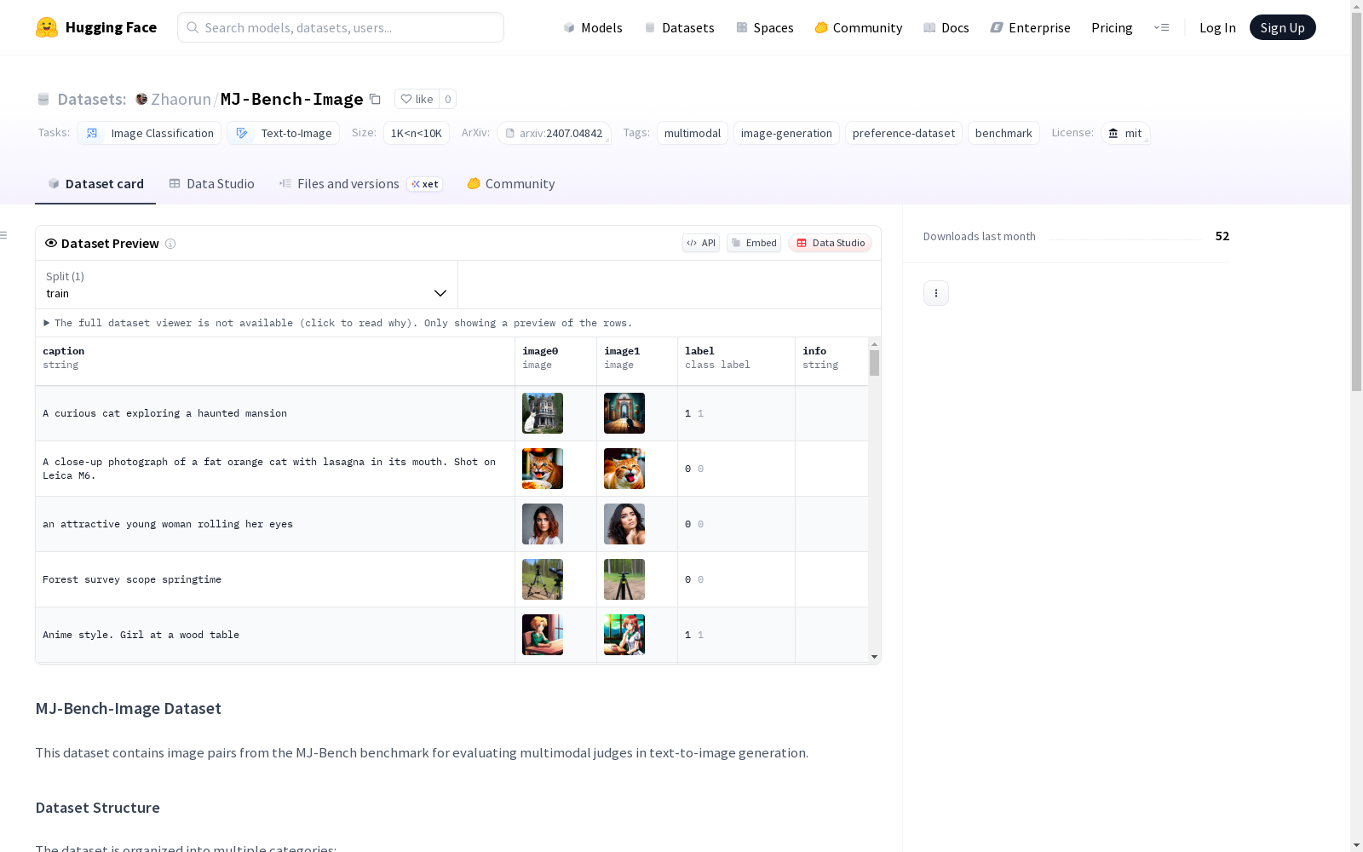This screenshot has height=852, width=1363.
Task: Click the 'Anime style. Girl at a wood table' caption
Action: (x=141, y=635)
